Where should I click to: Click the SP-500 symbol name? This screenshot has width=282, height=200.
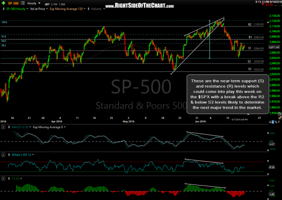tap(13, 3)
